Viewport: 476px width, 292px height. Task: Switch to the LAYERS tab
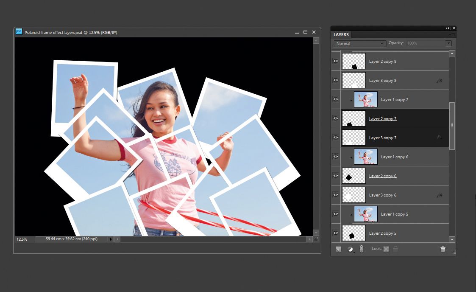pyautogui.click(x=341, y=34)
